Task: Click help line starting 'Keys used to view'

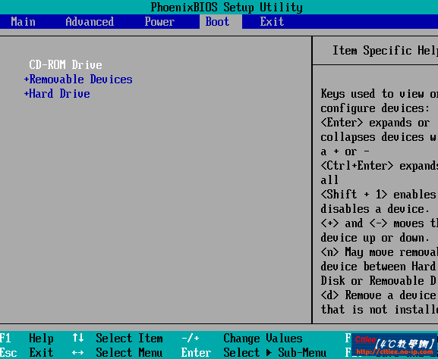Action: [x=379, y=94]
